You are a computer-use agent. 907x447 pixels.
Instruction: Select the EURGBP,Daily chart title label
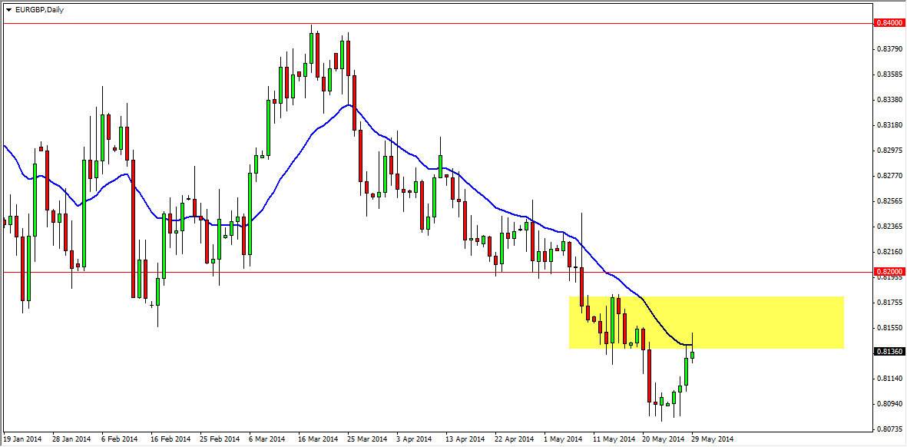[39, 9]
